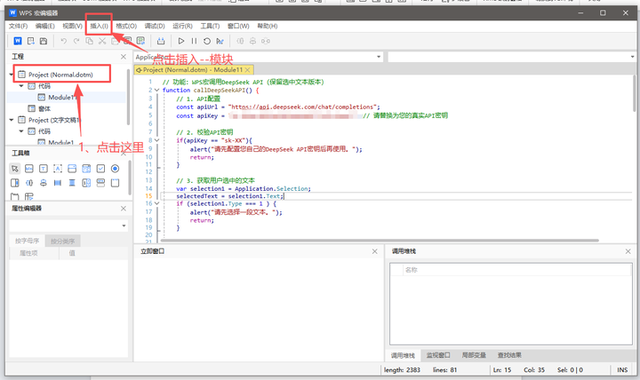Collapse the Project (Normal.dotm) tree node

point(12,75)
